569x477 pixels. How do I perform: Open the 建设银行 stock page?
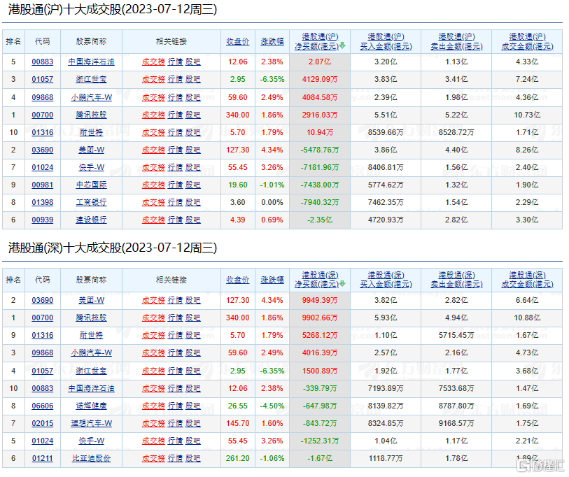pyautogui.click(x=92, y=220)
